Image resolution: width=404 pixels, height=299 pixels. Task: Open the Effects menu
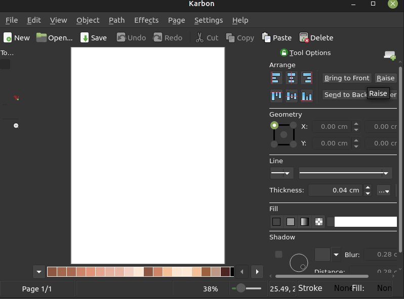pyautogui.click(x=146, y=20)
